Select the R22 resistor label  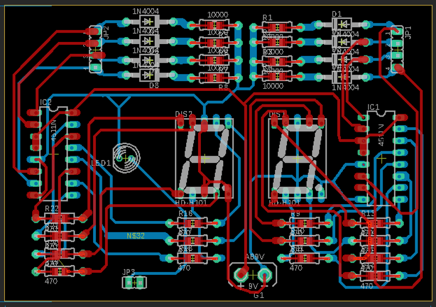click(x=52, y=209)
